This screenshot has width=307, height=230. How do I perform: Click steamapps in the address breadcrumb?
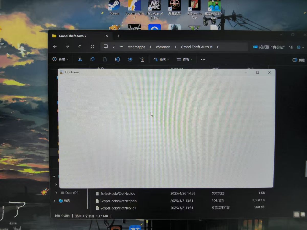coord(136,47)
